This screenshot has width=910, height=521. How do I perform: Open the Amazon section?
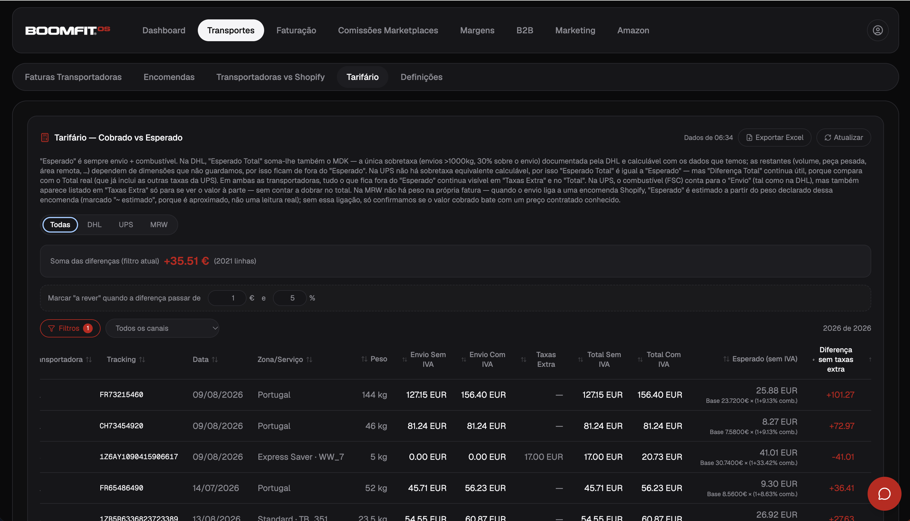pyautogui.click(x=633, y=30)
